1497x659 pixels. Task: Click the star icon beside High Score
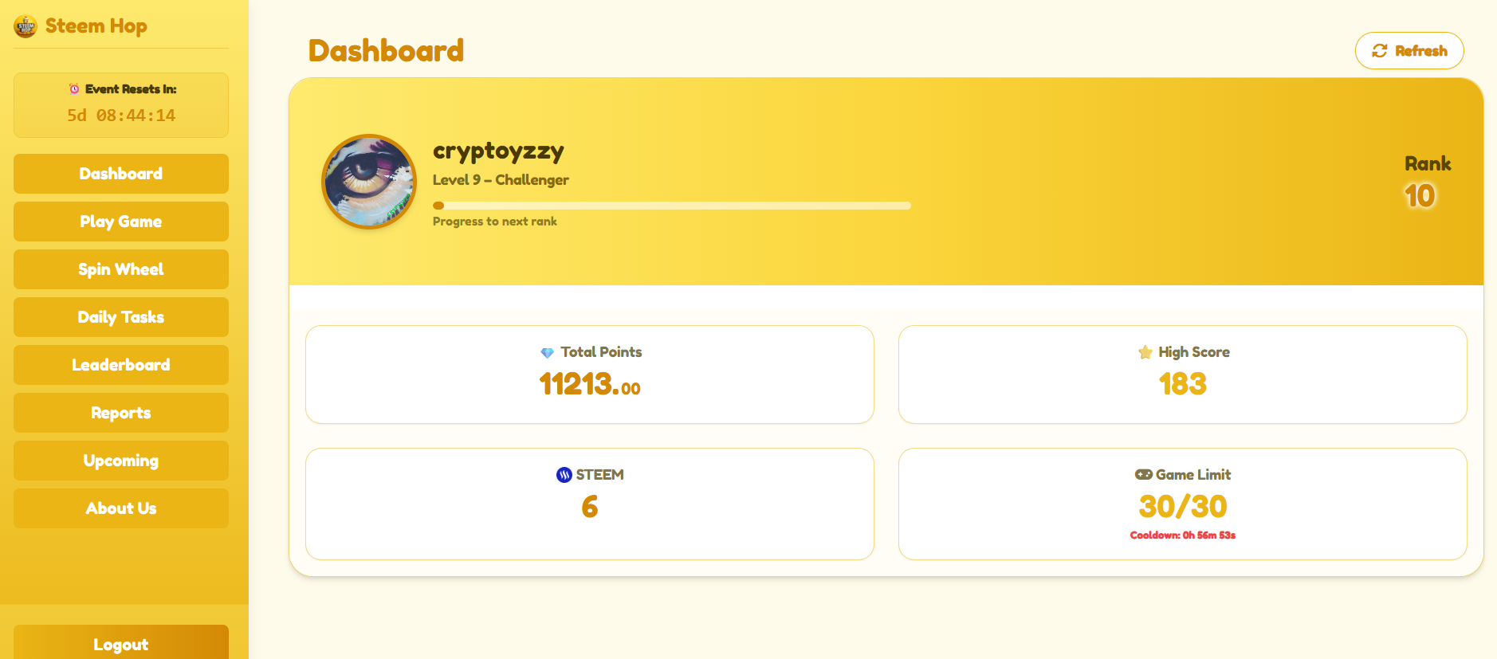tap(1145, 352)
